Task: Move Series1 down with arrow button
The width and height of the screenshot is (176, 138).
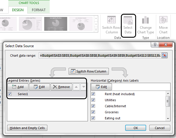Action: 84,87
